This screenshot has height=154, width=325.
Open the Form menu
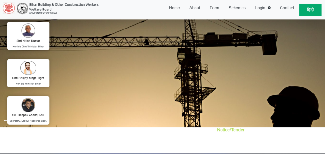point(214,8)
